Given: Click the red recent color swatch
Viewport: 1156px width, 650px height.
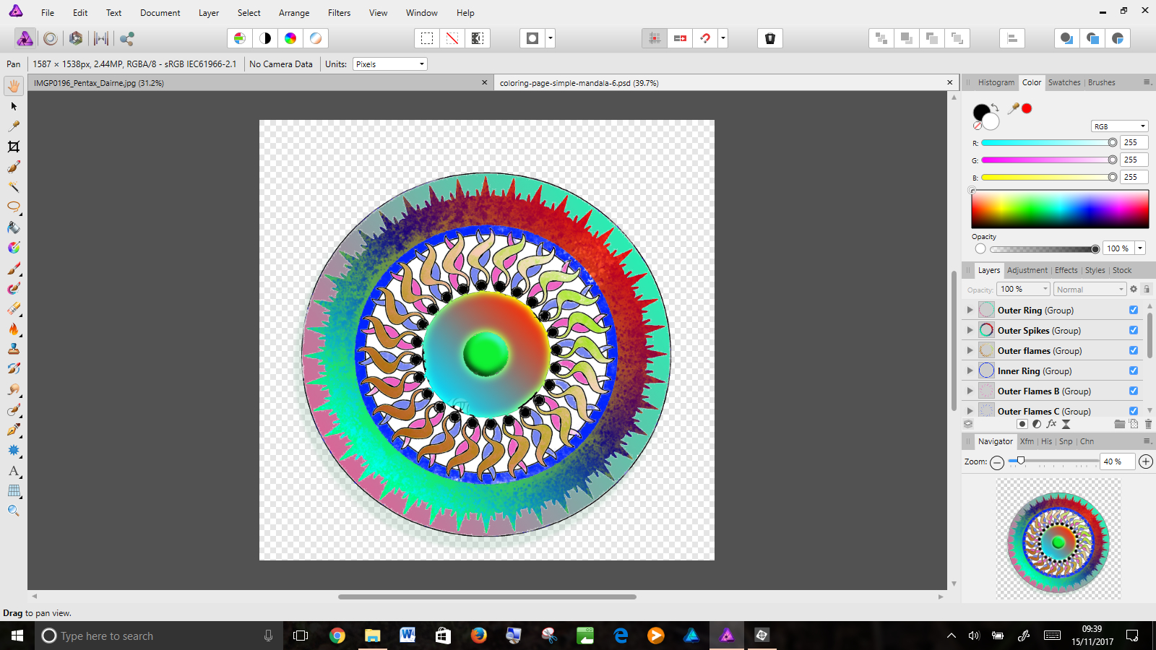Looking at the screenshot, I should (1027, 108).
